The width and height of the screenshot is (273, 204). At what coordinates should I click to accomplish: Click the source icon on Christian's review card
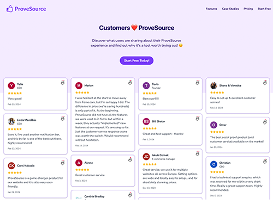click(x=265, y=161)
